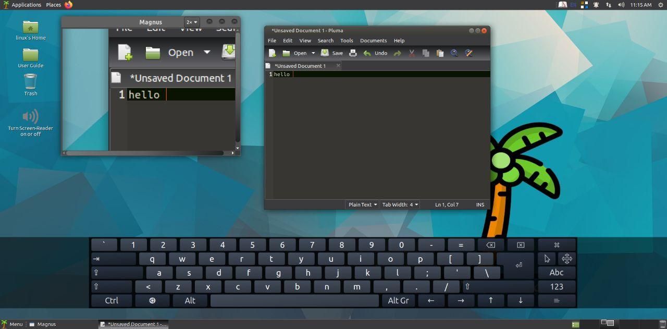Screen dimensions: 667x329
Task: Change Magnus zoom level 2× dropdown
Action: click(192, 22)
